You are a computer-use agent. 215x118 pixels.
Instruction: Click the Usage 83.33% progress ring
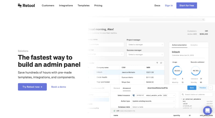click(x=177, y=70)
